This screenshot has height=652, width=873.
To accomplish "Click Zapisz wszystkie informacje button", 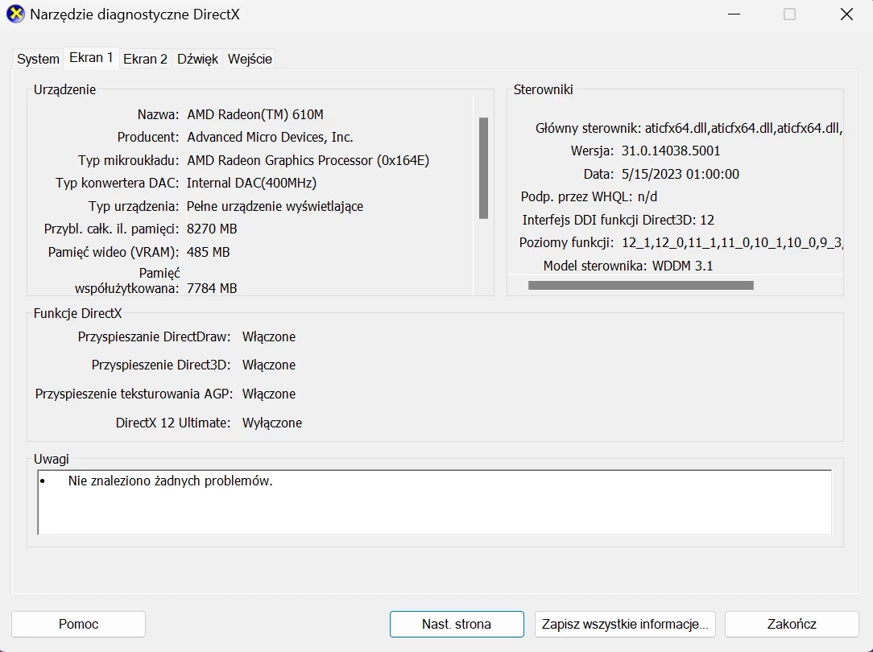I will click(x=625, y=624).
